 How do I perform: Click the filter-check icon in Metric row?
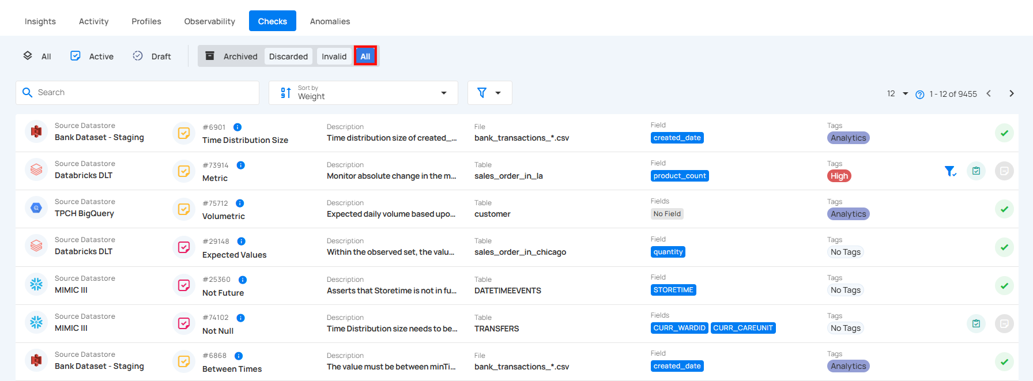pos(951,171)
